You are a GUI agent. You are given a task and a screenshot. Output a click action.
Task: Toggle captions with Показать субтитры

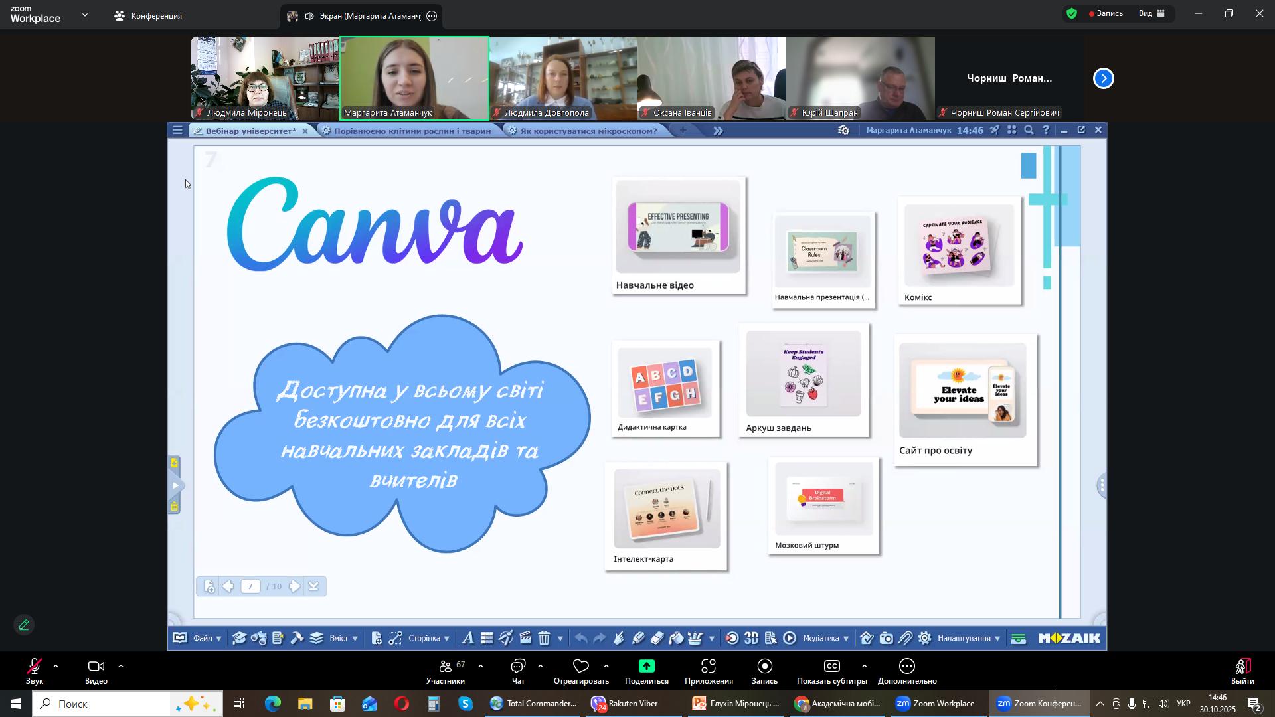coord(831,671)
